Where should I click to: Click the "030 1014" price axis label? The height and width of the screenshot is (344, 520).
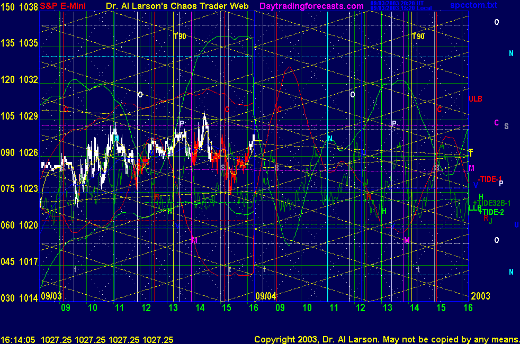tap(19, 298)
